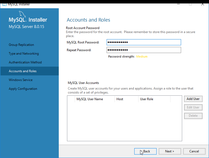The width and height of the screenshot is (209, 158).
Task: Click the MySQL Server 8.0.15 text
Action: pos(26,27)
